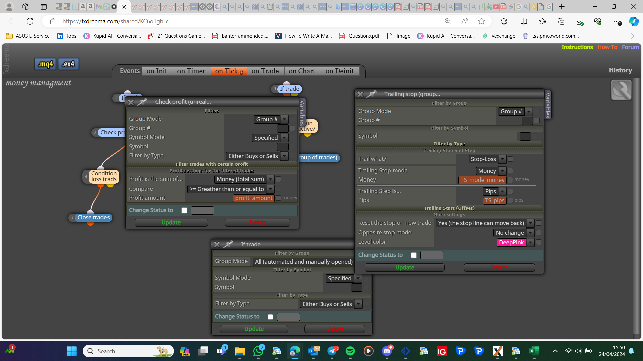The image size is (643, 361).
Task: Toggle split screen view
Action: 524,21
